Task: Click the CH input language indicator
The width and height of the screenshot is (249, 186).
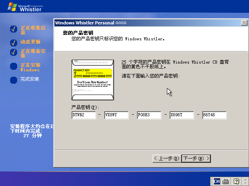Action: pyautogui.click(x=217, y=181)
